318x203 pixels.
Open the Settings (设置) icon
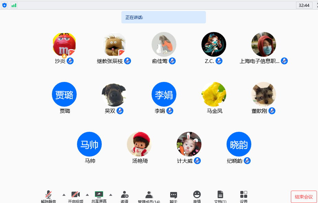(244, 195)
